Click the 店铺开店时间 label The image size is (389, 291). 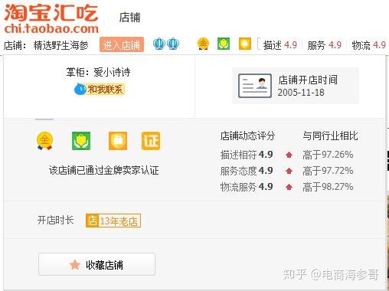(308, 80)
